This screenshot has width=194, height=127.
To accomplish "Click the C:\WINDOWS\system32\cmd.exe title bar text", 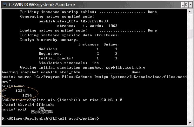I will tap(42, 5).
